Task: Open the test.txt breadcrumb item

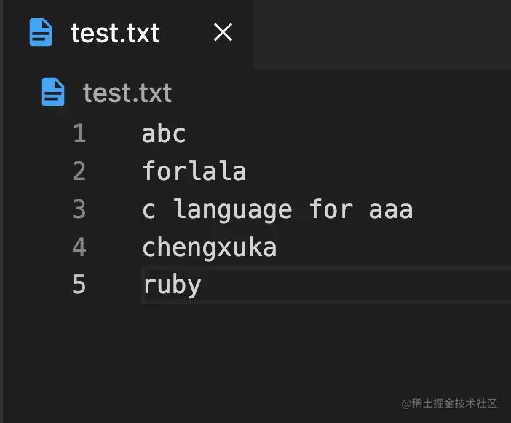Action: pos(127,93)
